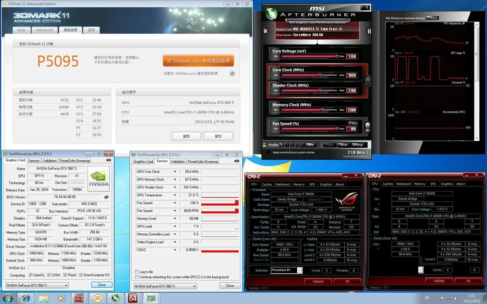The width and height of the screenshot is (487, 304).
Task: Toggle the CUDA checkbox in GPU-Z
Action: tap(48, 275)
